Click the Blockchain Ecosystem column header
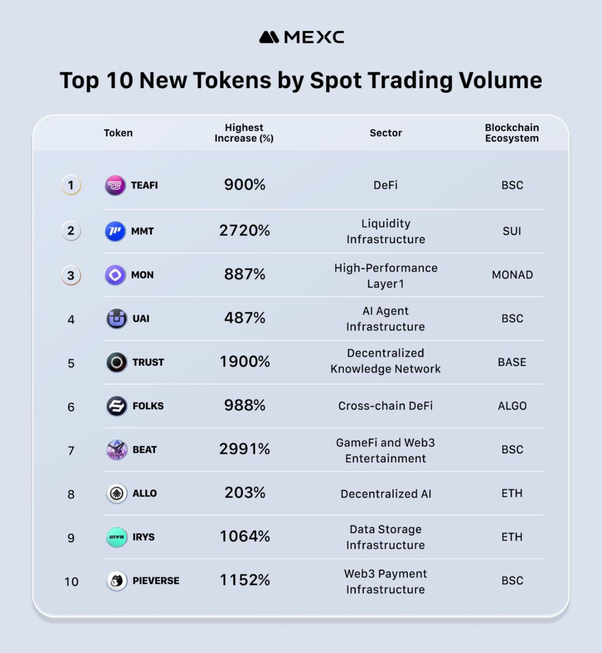The height and width of the screenshot is (653, 602). pos(512,133)
